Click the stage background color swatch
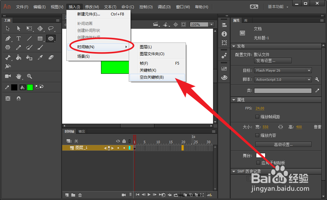Viewport: 327px width, 200px height. pos(261,155)
